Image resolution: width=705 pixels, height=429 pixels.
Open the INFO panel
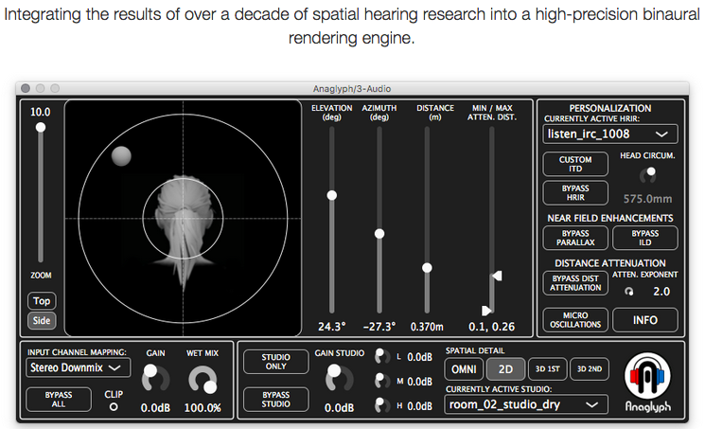645,320
